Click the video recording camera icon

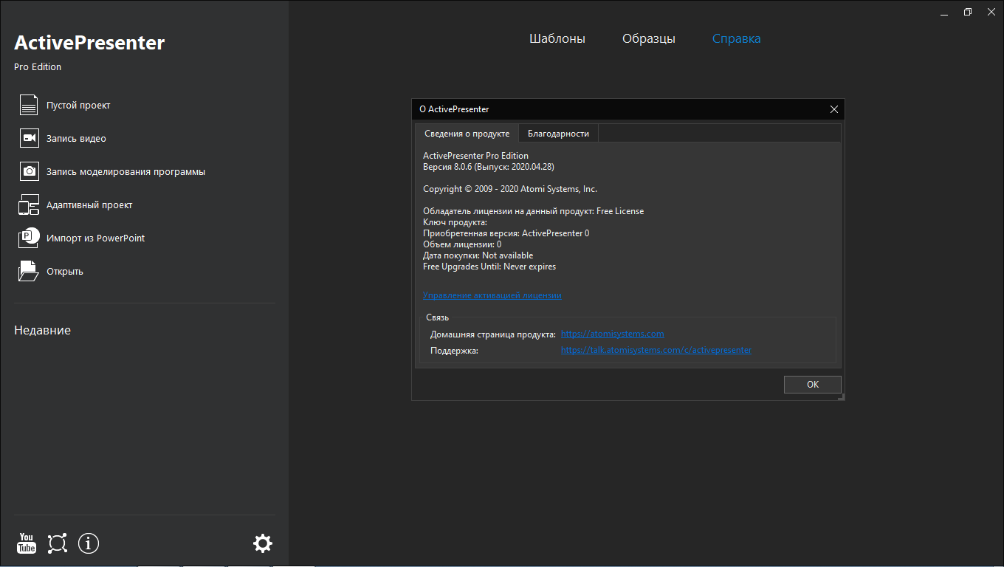coord(29,138)
